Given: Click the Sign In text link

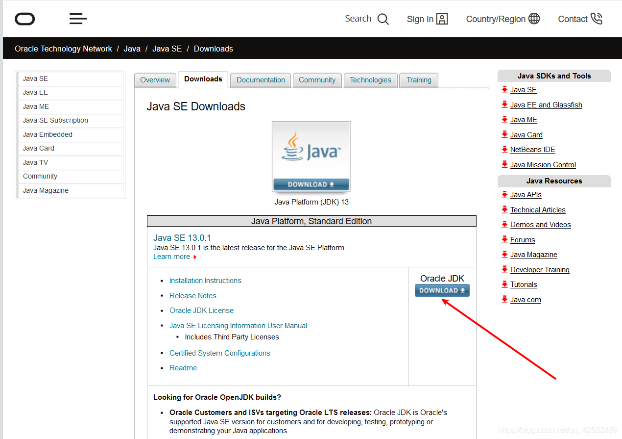Looking at the screenshot, I should (420, 19).
